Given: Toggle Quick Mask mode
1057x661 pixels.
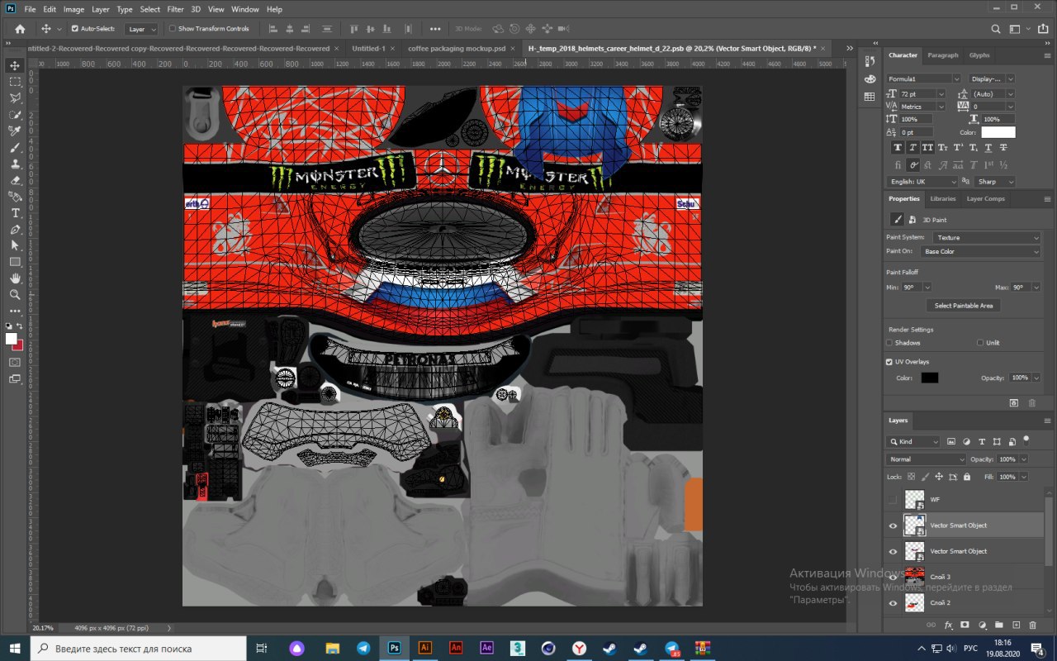Looking at the screenshot, I should pyautogui.click(x=15, y=362).
